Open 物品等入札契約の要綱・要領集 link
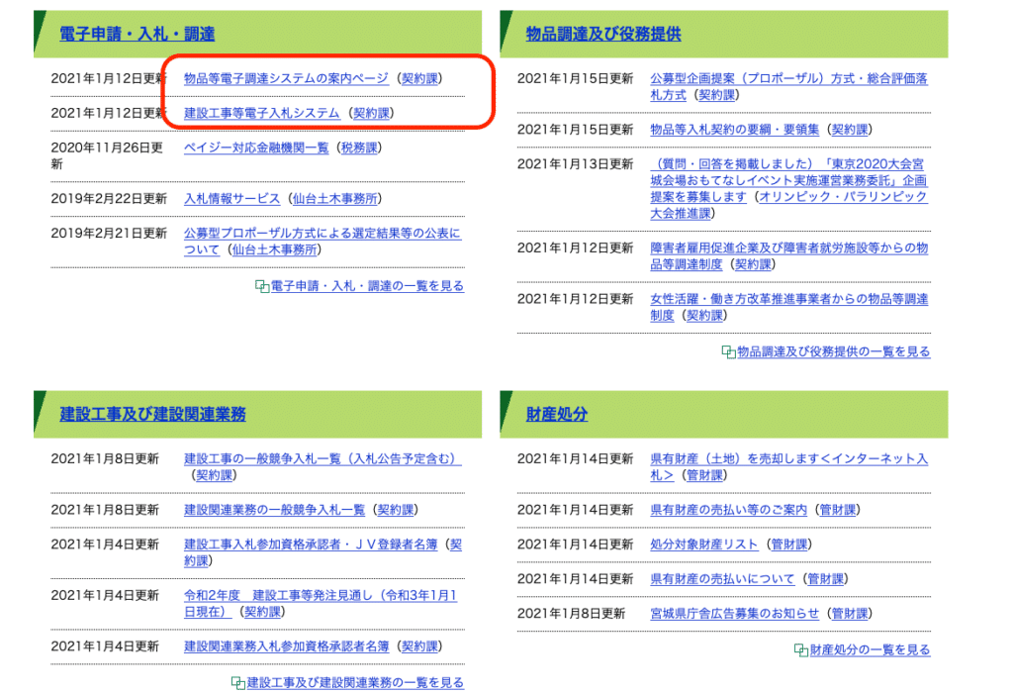 [x=734, y=130]
